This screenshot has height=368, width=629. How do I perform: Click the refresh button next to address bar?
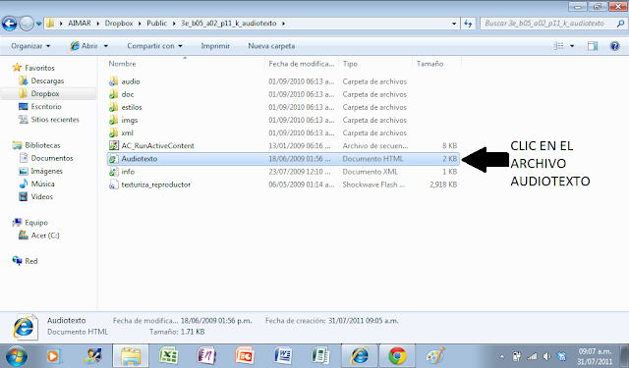(468, 24)
